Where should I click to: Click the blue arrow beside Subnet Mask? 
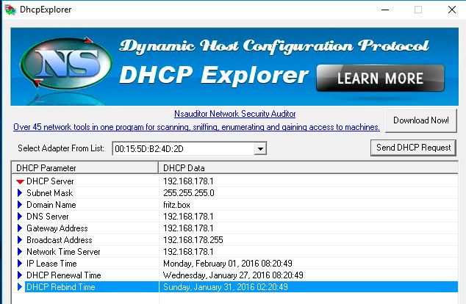tap(20, 193)
